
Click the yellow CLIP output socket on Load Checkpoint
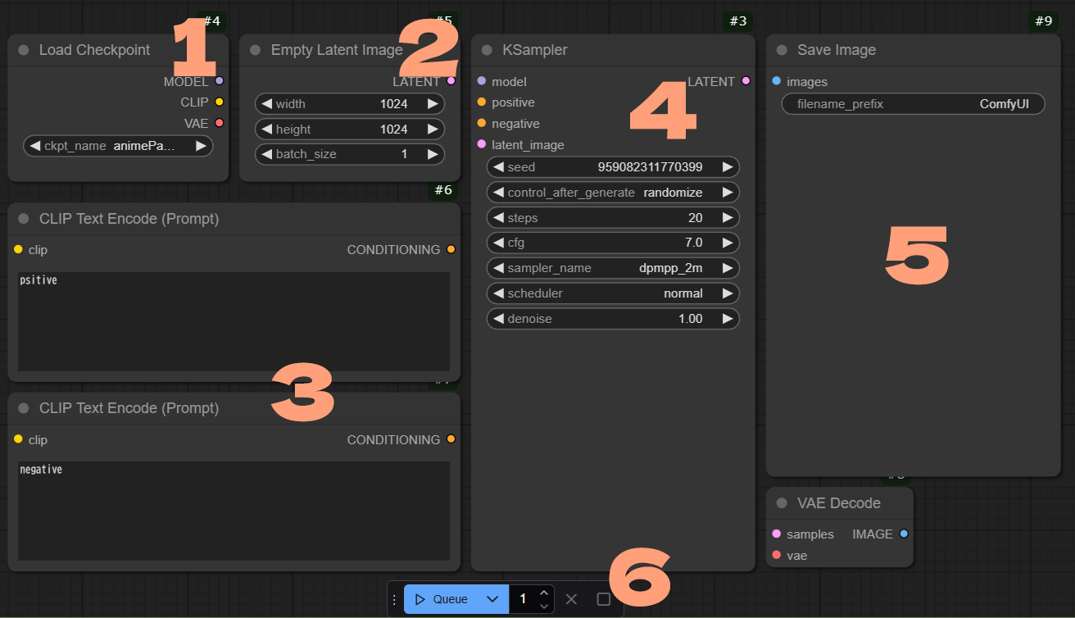(x=219, y=102)
